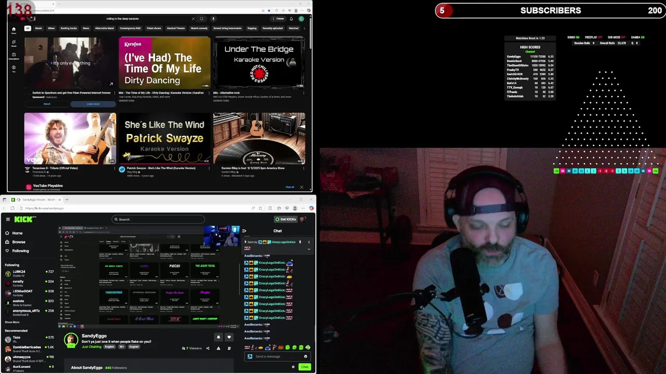Image resolution: width=666 pixels, height=374 pixels.
Task: Toggle SandyEggo notification bell
Action: coord(219,337)
